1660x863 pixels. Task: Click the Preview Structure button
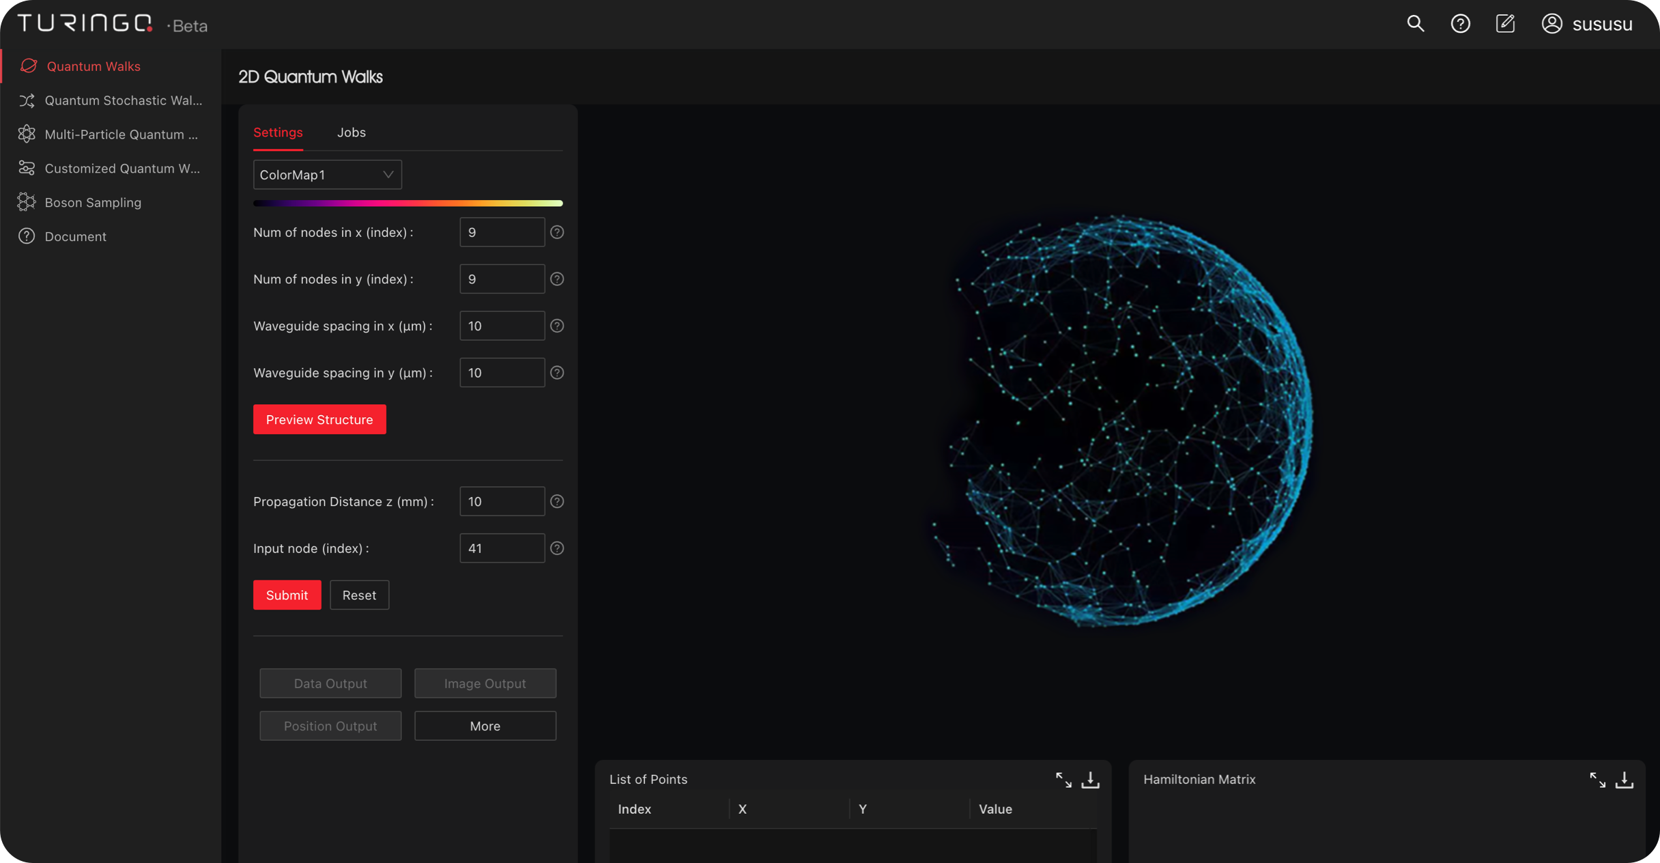coord(319,419)
